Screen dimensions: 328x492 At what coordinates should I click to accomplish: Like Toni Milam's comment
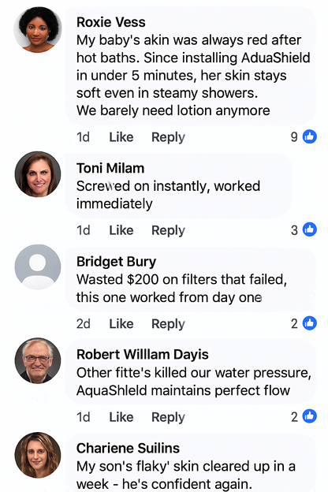[121, 230]
